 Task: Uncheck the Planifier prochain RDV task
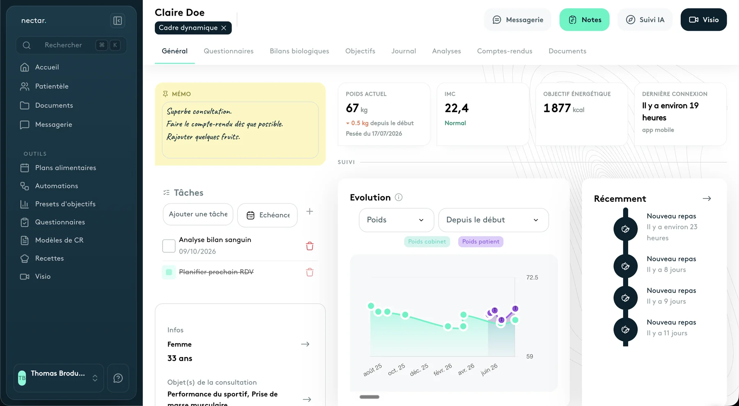169,272
